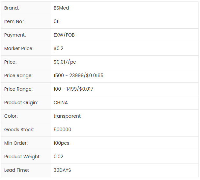This screenshot has width=200, height=180.
Task: Click the 1500 - 23999/$0.0165 price range
Action: coord(78,75)
